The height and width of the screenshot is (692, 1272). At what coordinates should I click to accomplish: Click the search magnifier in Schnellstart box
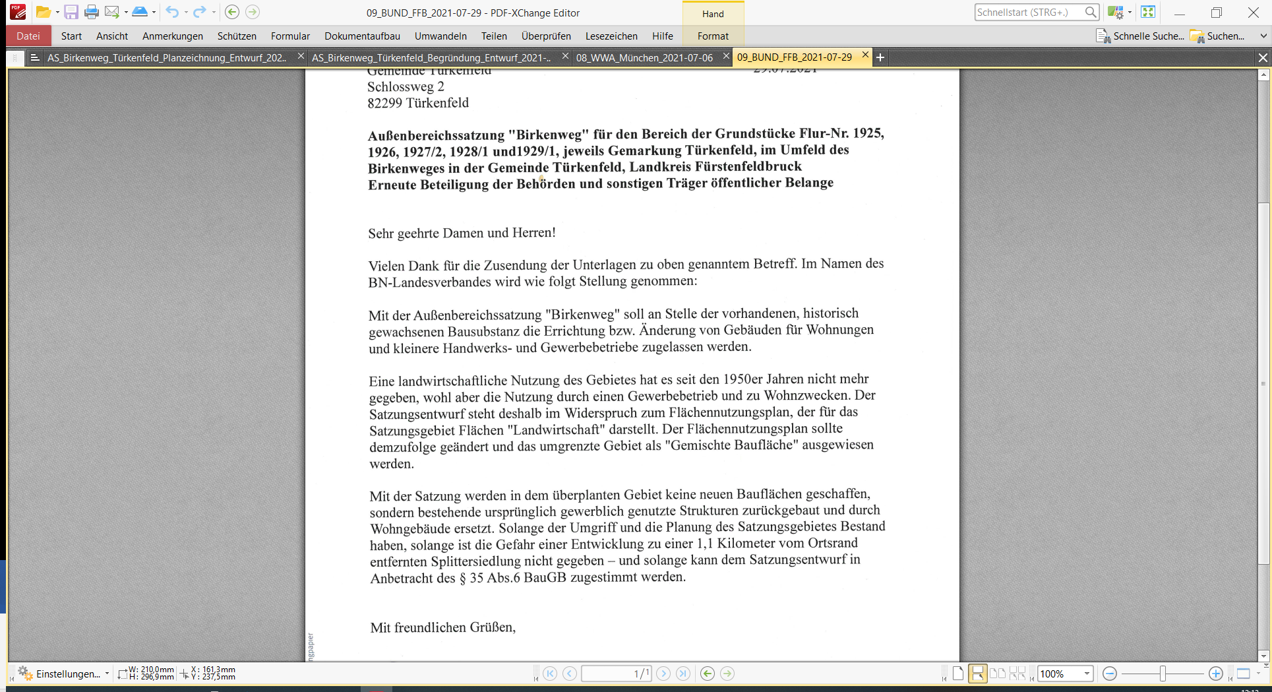tap(1091, 12)
